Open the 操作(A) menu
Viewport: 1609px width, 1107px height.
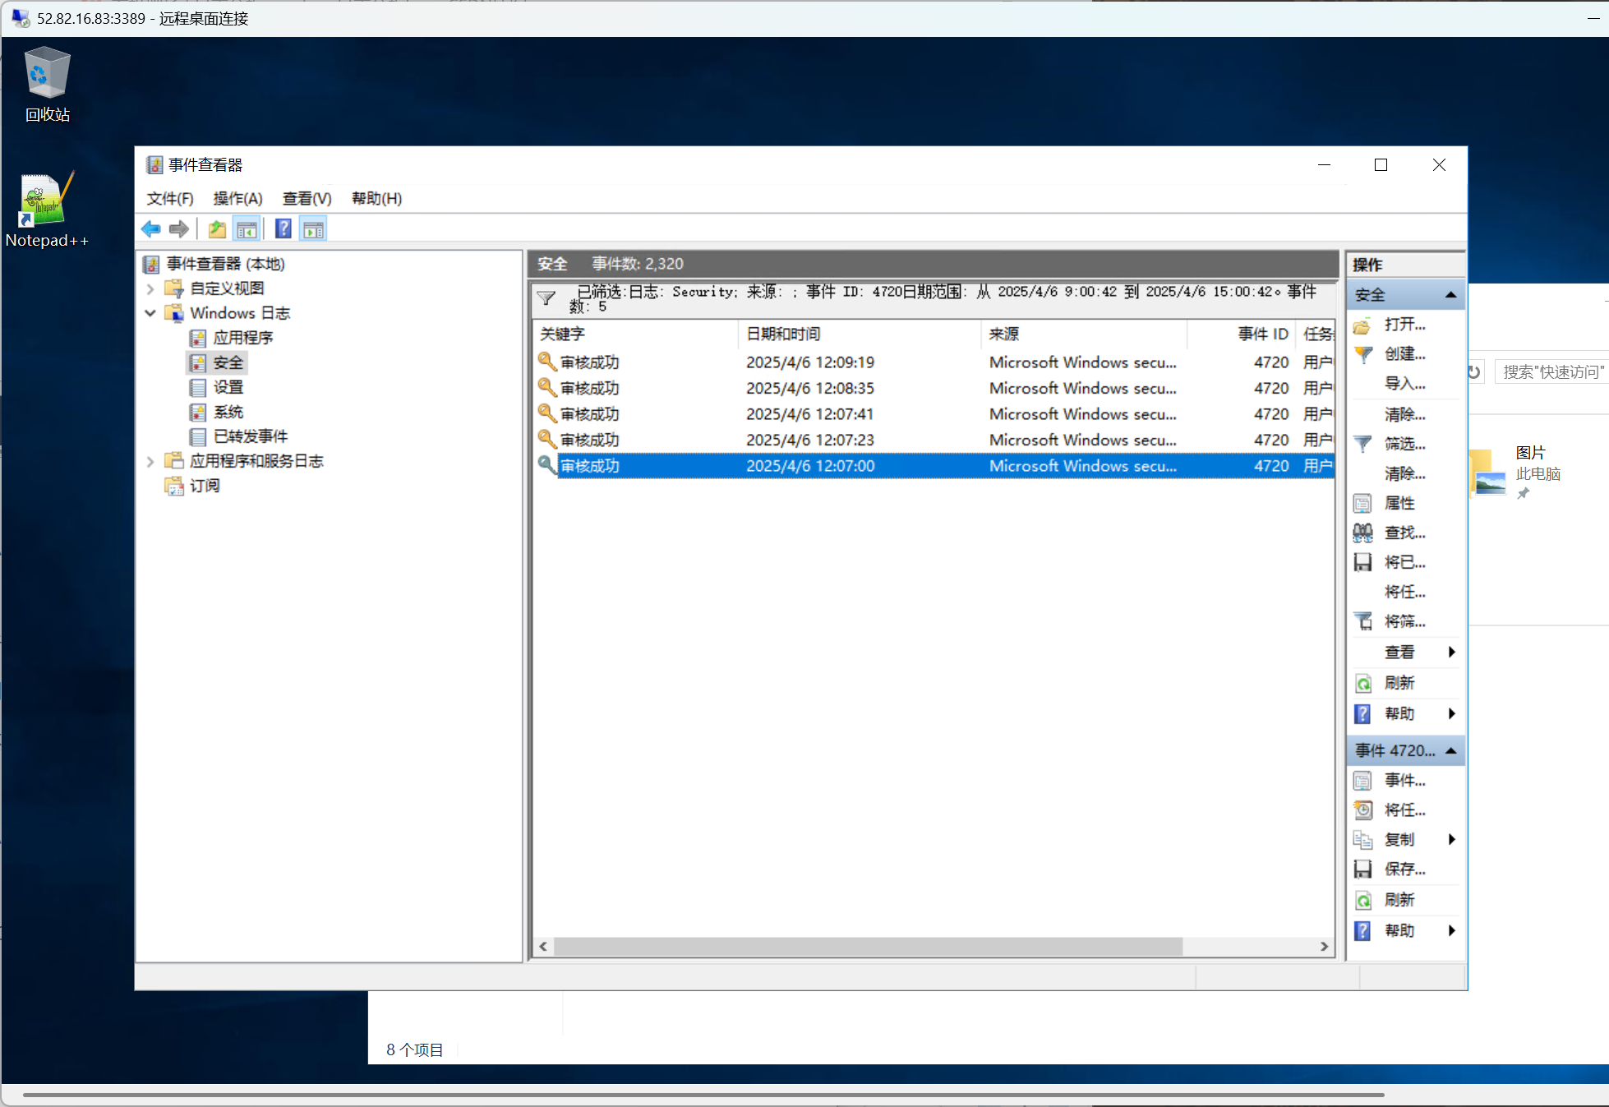237,198
